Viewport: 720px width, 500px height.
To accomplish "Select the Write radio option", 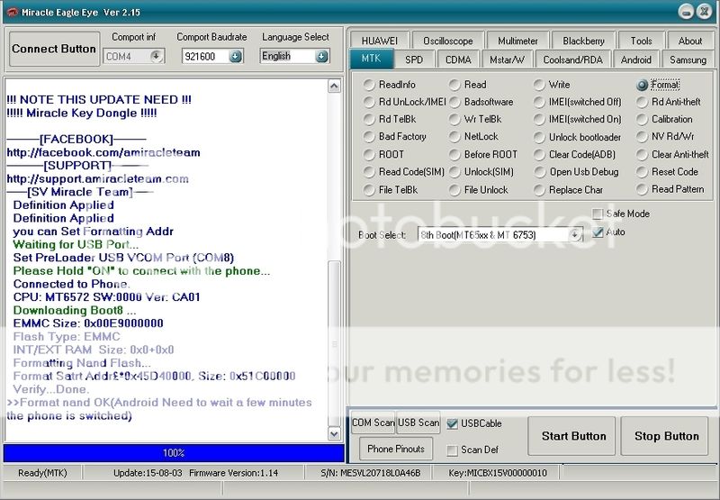I will tap(552, 85).
